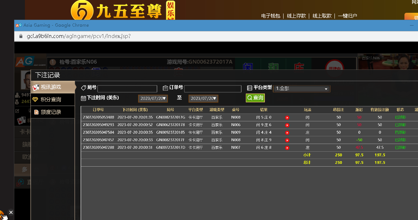Click the 线上存款 link

[x=296, y=16]
